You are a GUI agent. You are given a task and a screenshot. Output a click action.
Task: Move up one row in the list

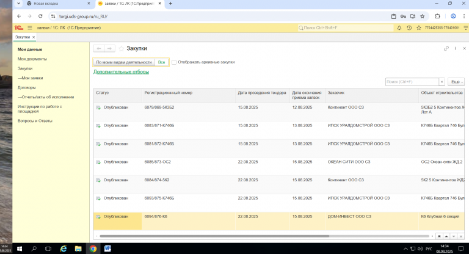point(446,236)
